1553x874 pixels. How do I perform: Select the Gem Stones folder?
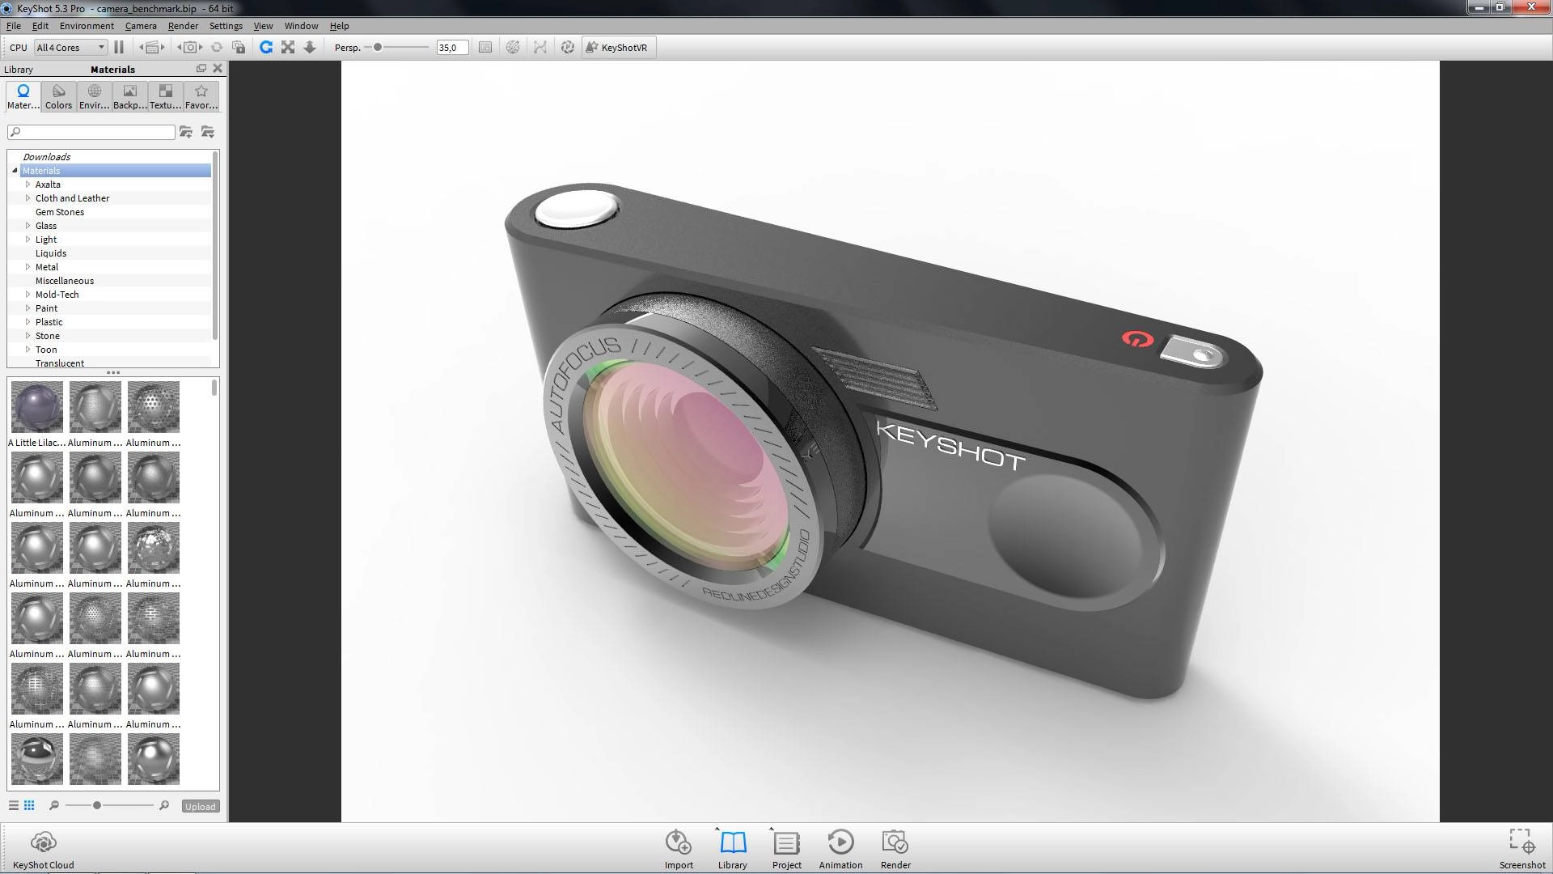[x=59, y=212]
